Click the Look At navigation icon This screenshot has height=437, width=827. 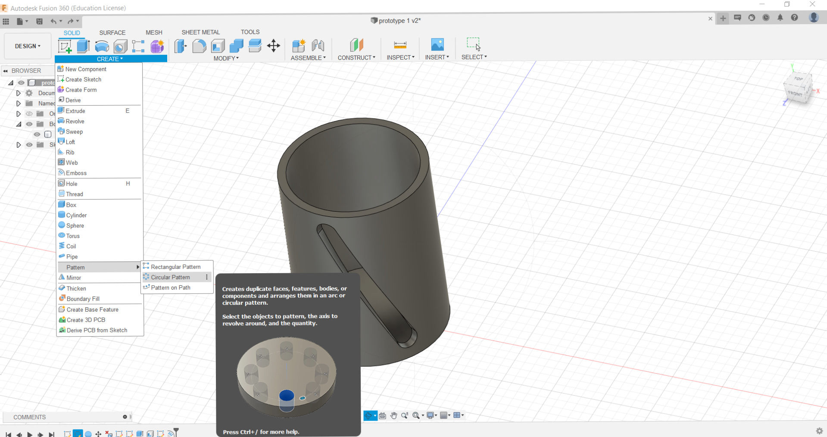(382, 415)
